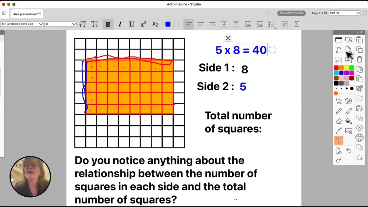Click the select all text icon
Screen dimensions: 368x207
285,24
